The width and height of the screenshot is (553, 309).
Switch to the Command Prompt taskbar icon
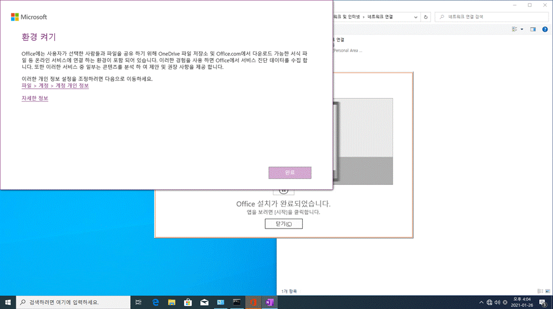(237, 302)
